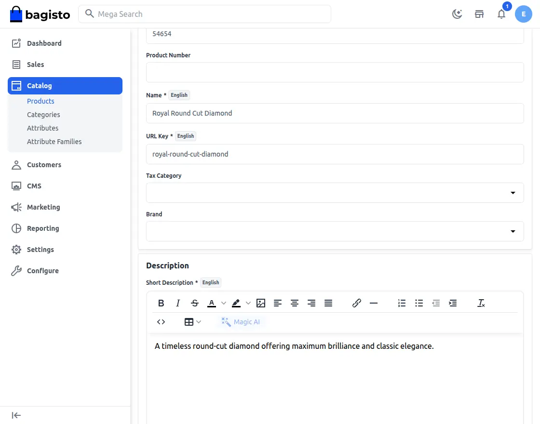Click into the Product Number field

pyautogui.click(x=335, y=72)
